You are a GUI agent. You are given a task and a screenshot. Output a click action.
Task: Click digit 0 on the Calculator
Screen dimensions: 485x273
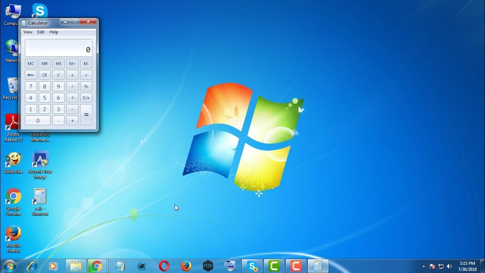(38, 121)
